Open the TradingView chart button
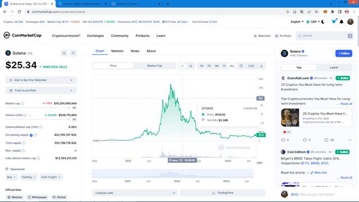Screen dimensions: 359x202 click(x=223, y=193)
